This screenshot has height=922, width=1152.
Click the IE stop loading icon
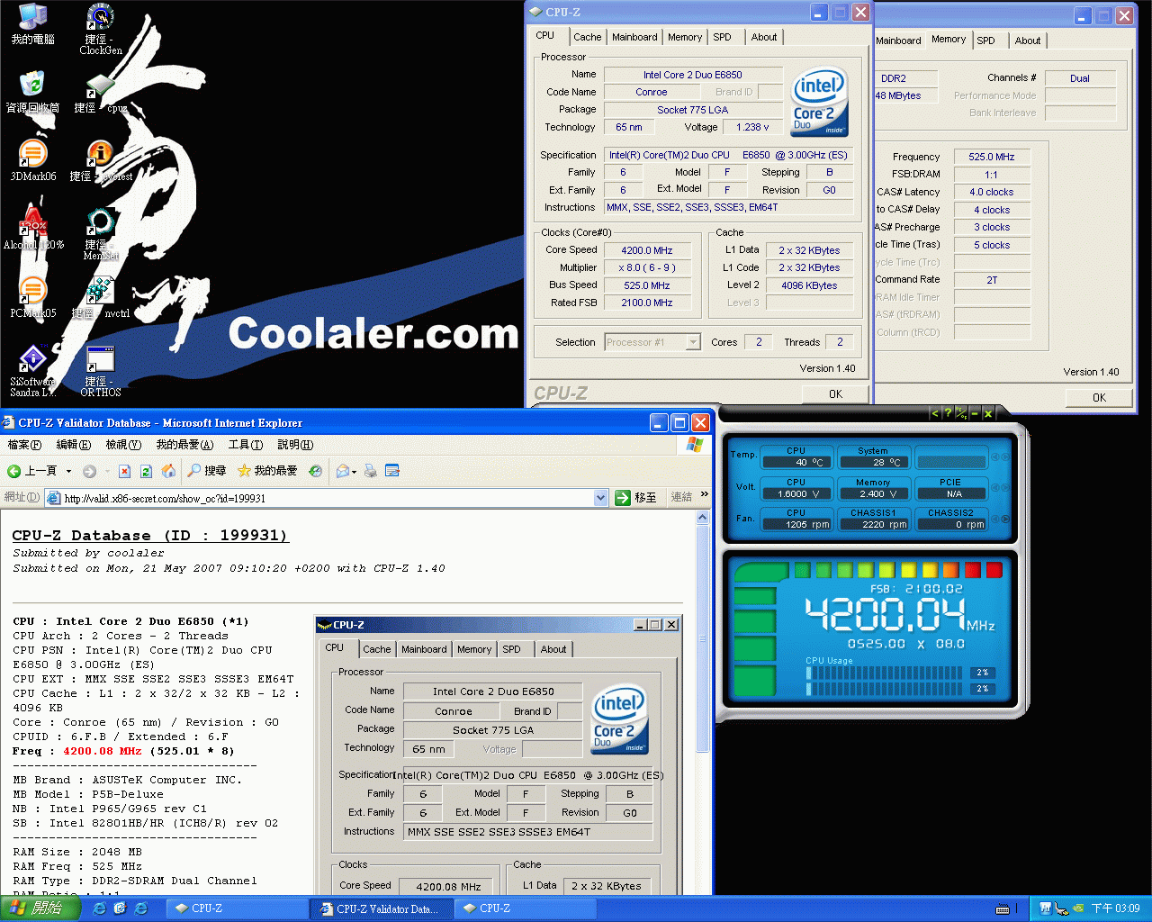(124, 471)
